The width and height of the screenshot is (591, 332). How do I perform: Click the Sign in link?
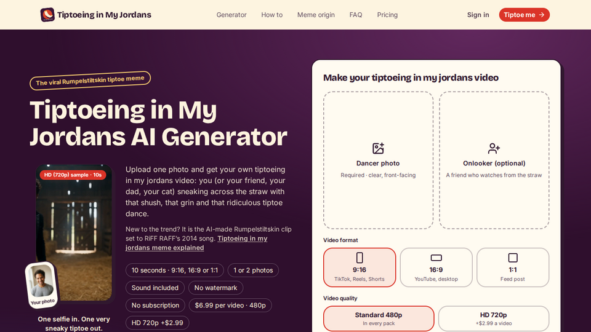coord(478,15)
